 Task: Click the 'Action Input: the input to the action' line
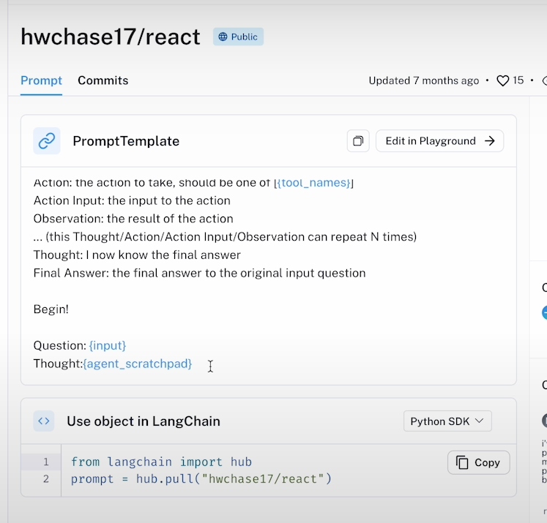(132, 200)
